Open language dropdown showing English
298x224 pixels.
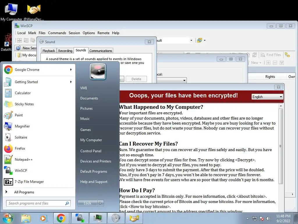pyautogui.click(x=267, y=97)
